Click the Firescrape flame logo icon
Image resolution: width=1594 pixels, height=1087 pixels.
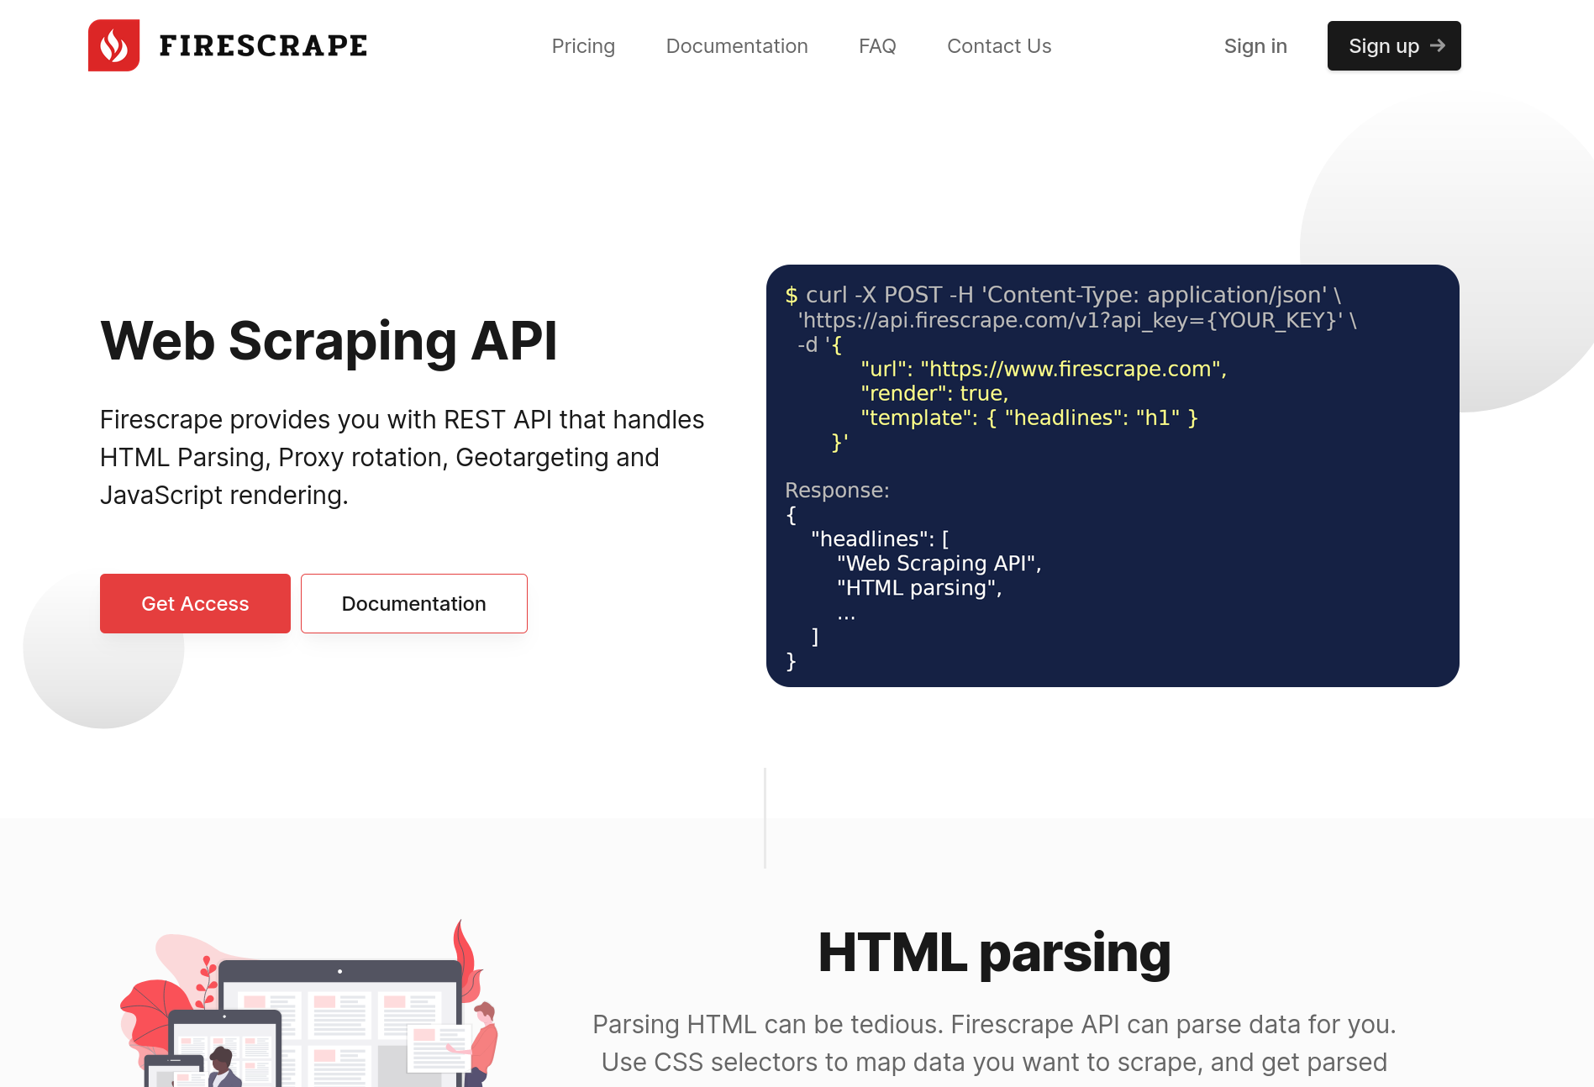point(113,45)
